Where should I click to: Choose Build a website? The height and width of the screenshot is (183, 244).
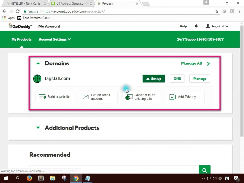tap(55, 97)
